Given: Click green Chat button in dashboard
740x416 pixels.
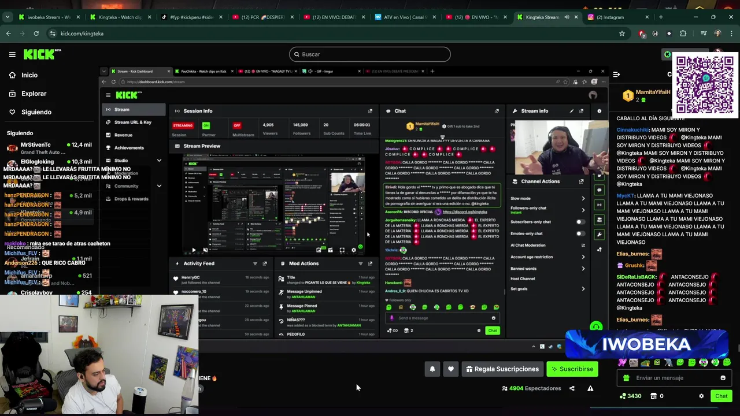Looking at the screenshot, I should pos(493,330).
